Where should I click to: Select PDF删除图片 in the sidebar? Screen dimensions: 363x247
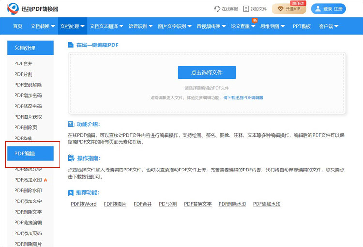pyautogui.click(x=28, y=244)
